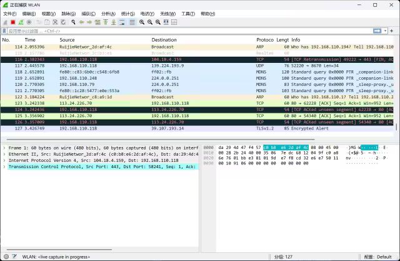Zoom in on packet text

pyautogui.click(x=142, y=22)
